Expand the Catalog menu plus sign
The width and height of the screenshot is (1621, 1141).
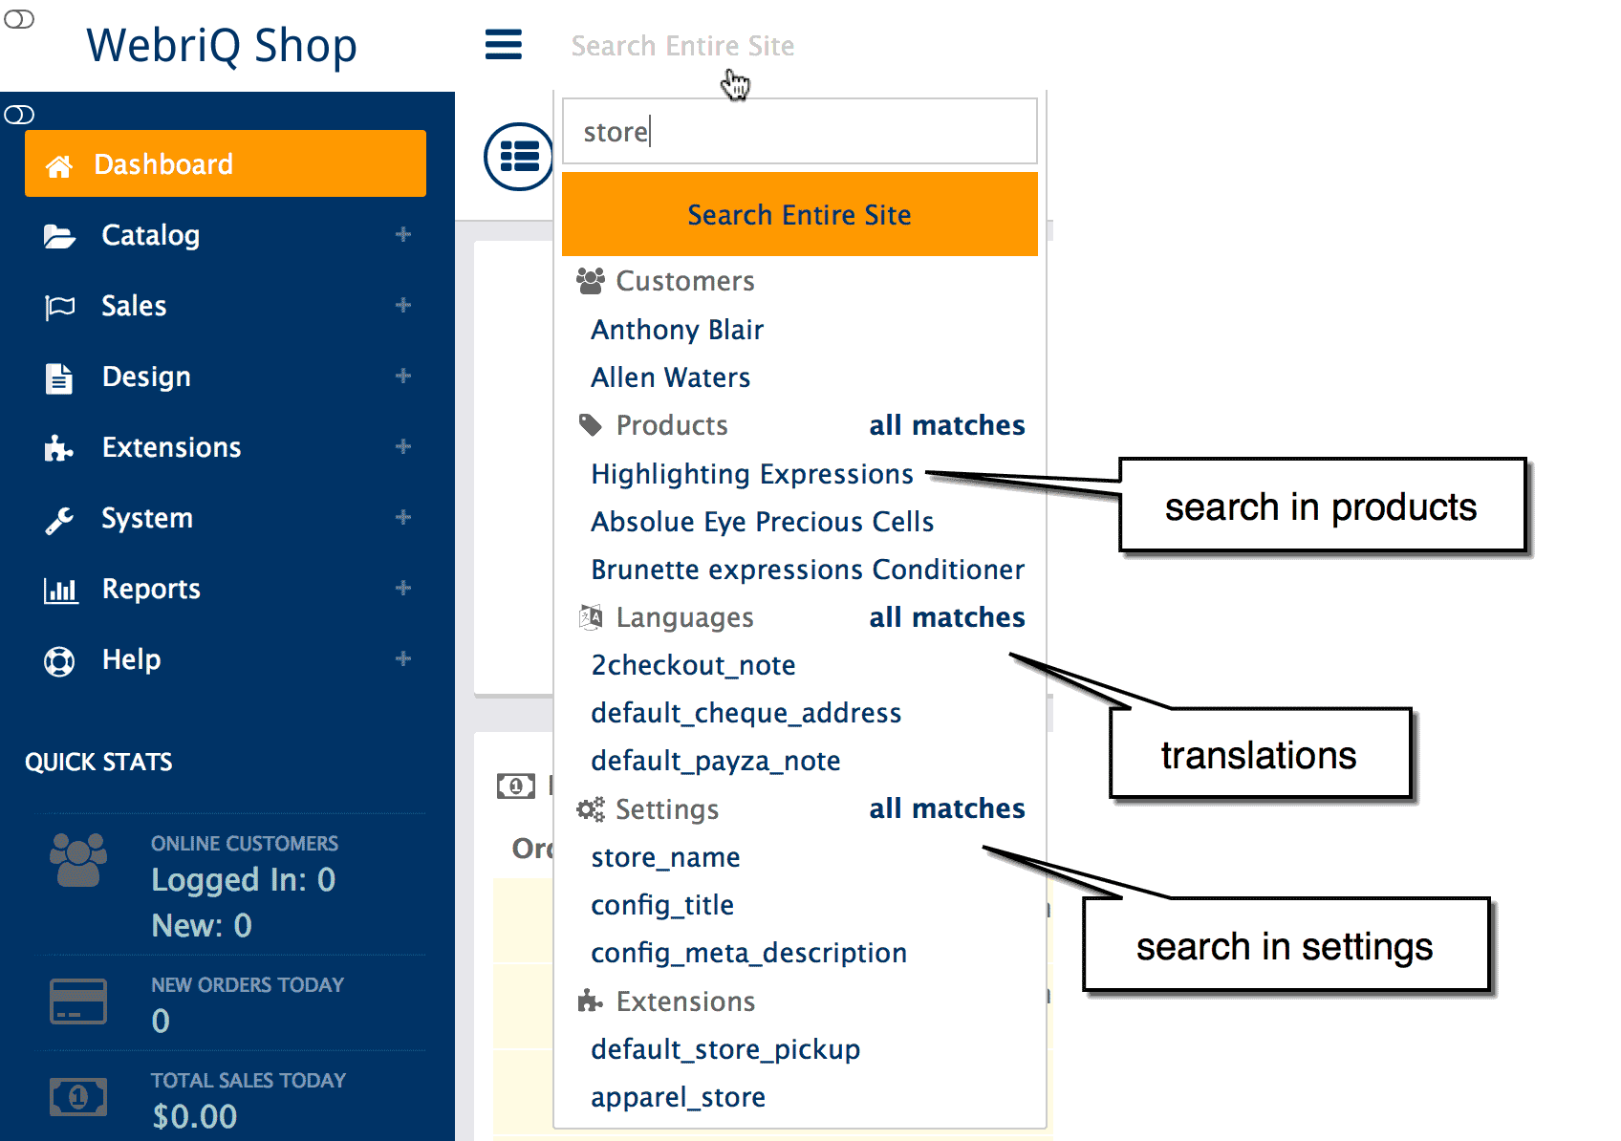[x=403, y=234]
